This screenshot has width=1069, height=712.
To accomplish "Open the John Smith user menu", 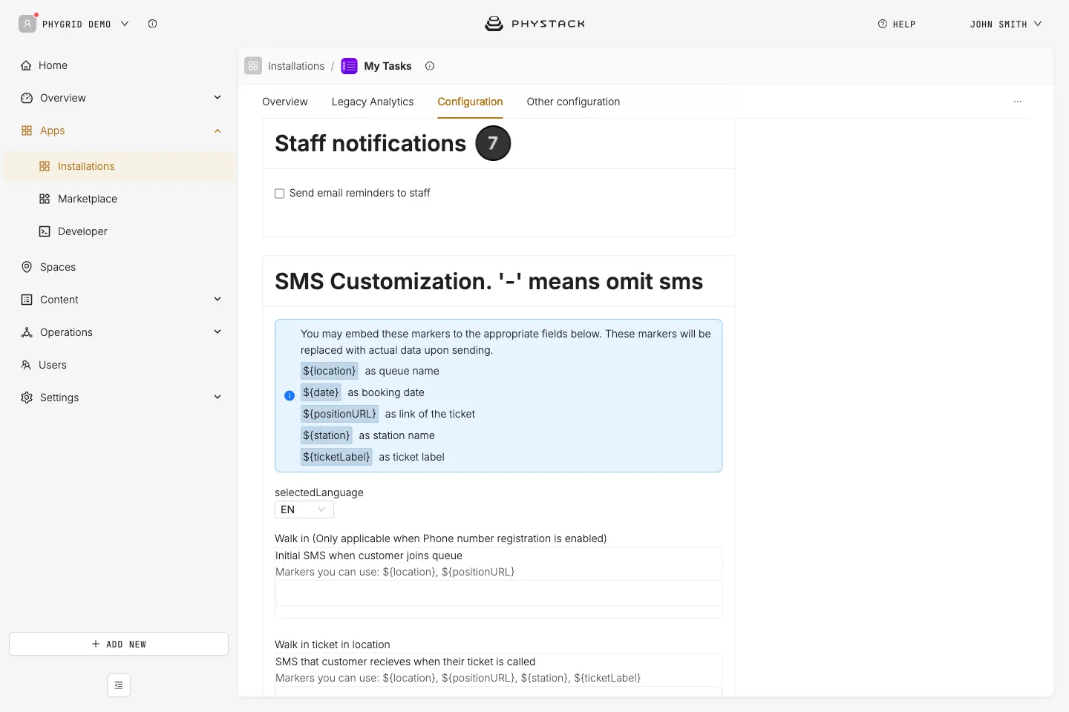I will (x=1006, y=24).
